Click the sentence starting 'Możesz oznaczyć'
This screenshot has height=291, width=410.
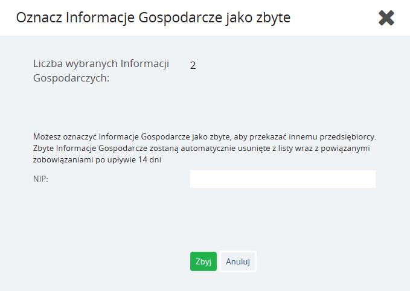tap(205, 136)
